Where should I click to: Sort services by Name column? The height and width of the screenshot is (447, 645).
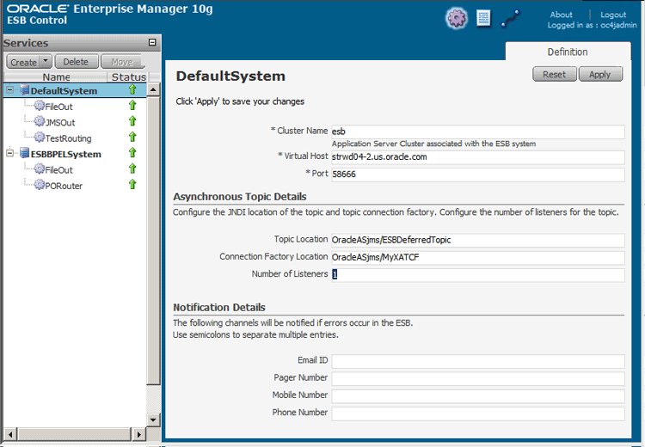pos(56,77)
